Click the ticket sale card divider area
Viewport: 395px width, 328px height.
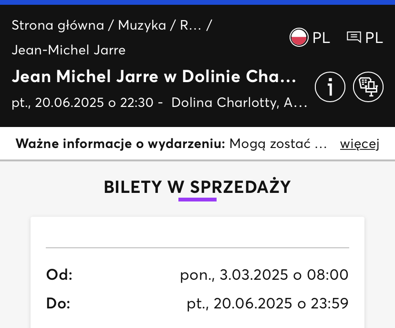click(197, 248)
